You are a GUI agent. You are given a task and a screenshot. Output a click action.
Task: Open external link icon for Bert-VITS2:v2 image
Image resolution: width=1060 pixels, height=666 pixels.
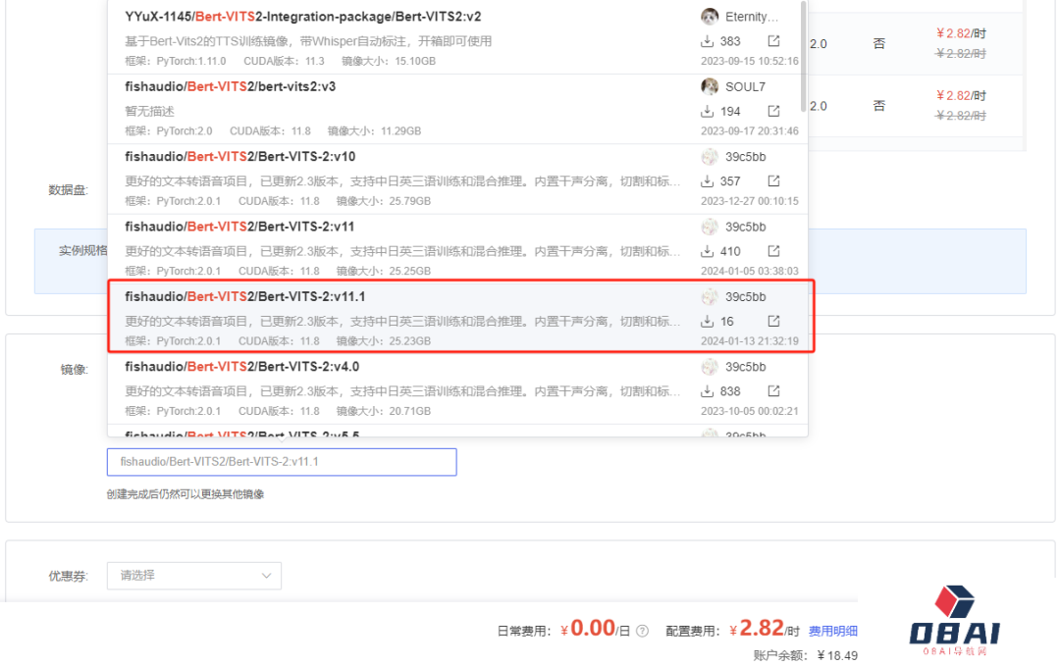(774, 41)
